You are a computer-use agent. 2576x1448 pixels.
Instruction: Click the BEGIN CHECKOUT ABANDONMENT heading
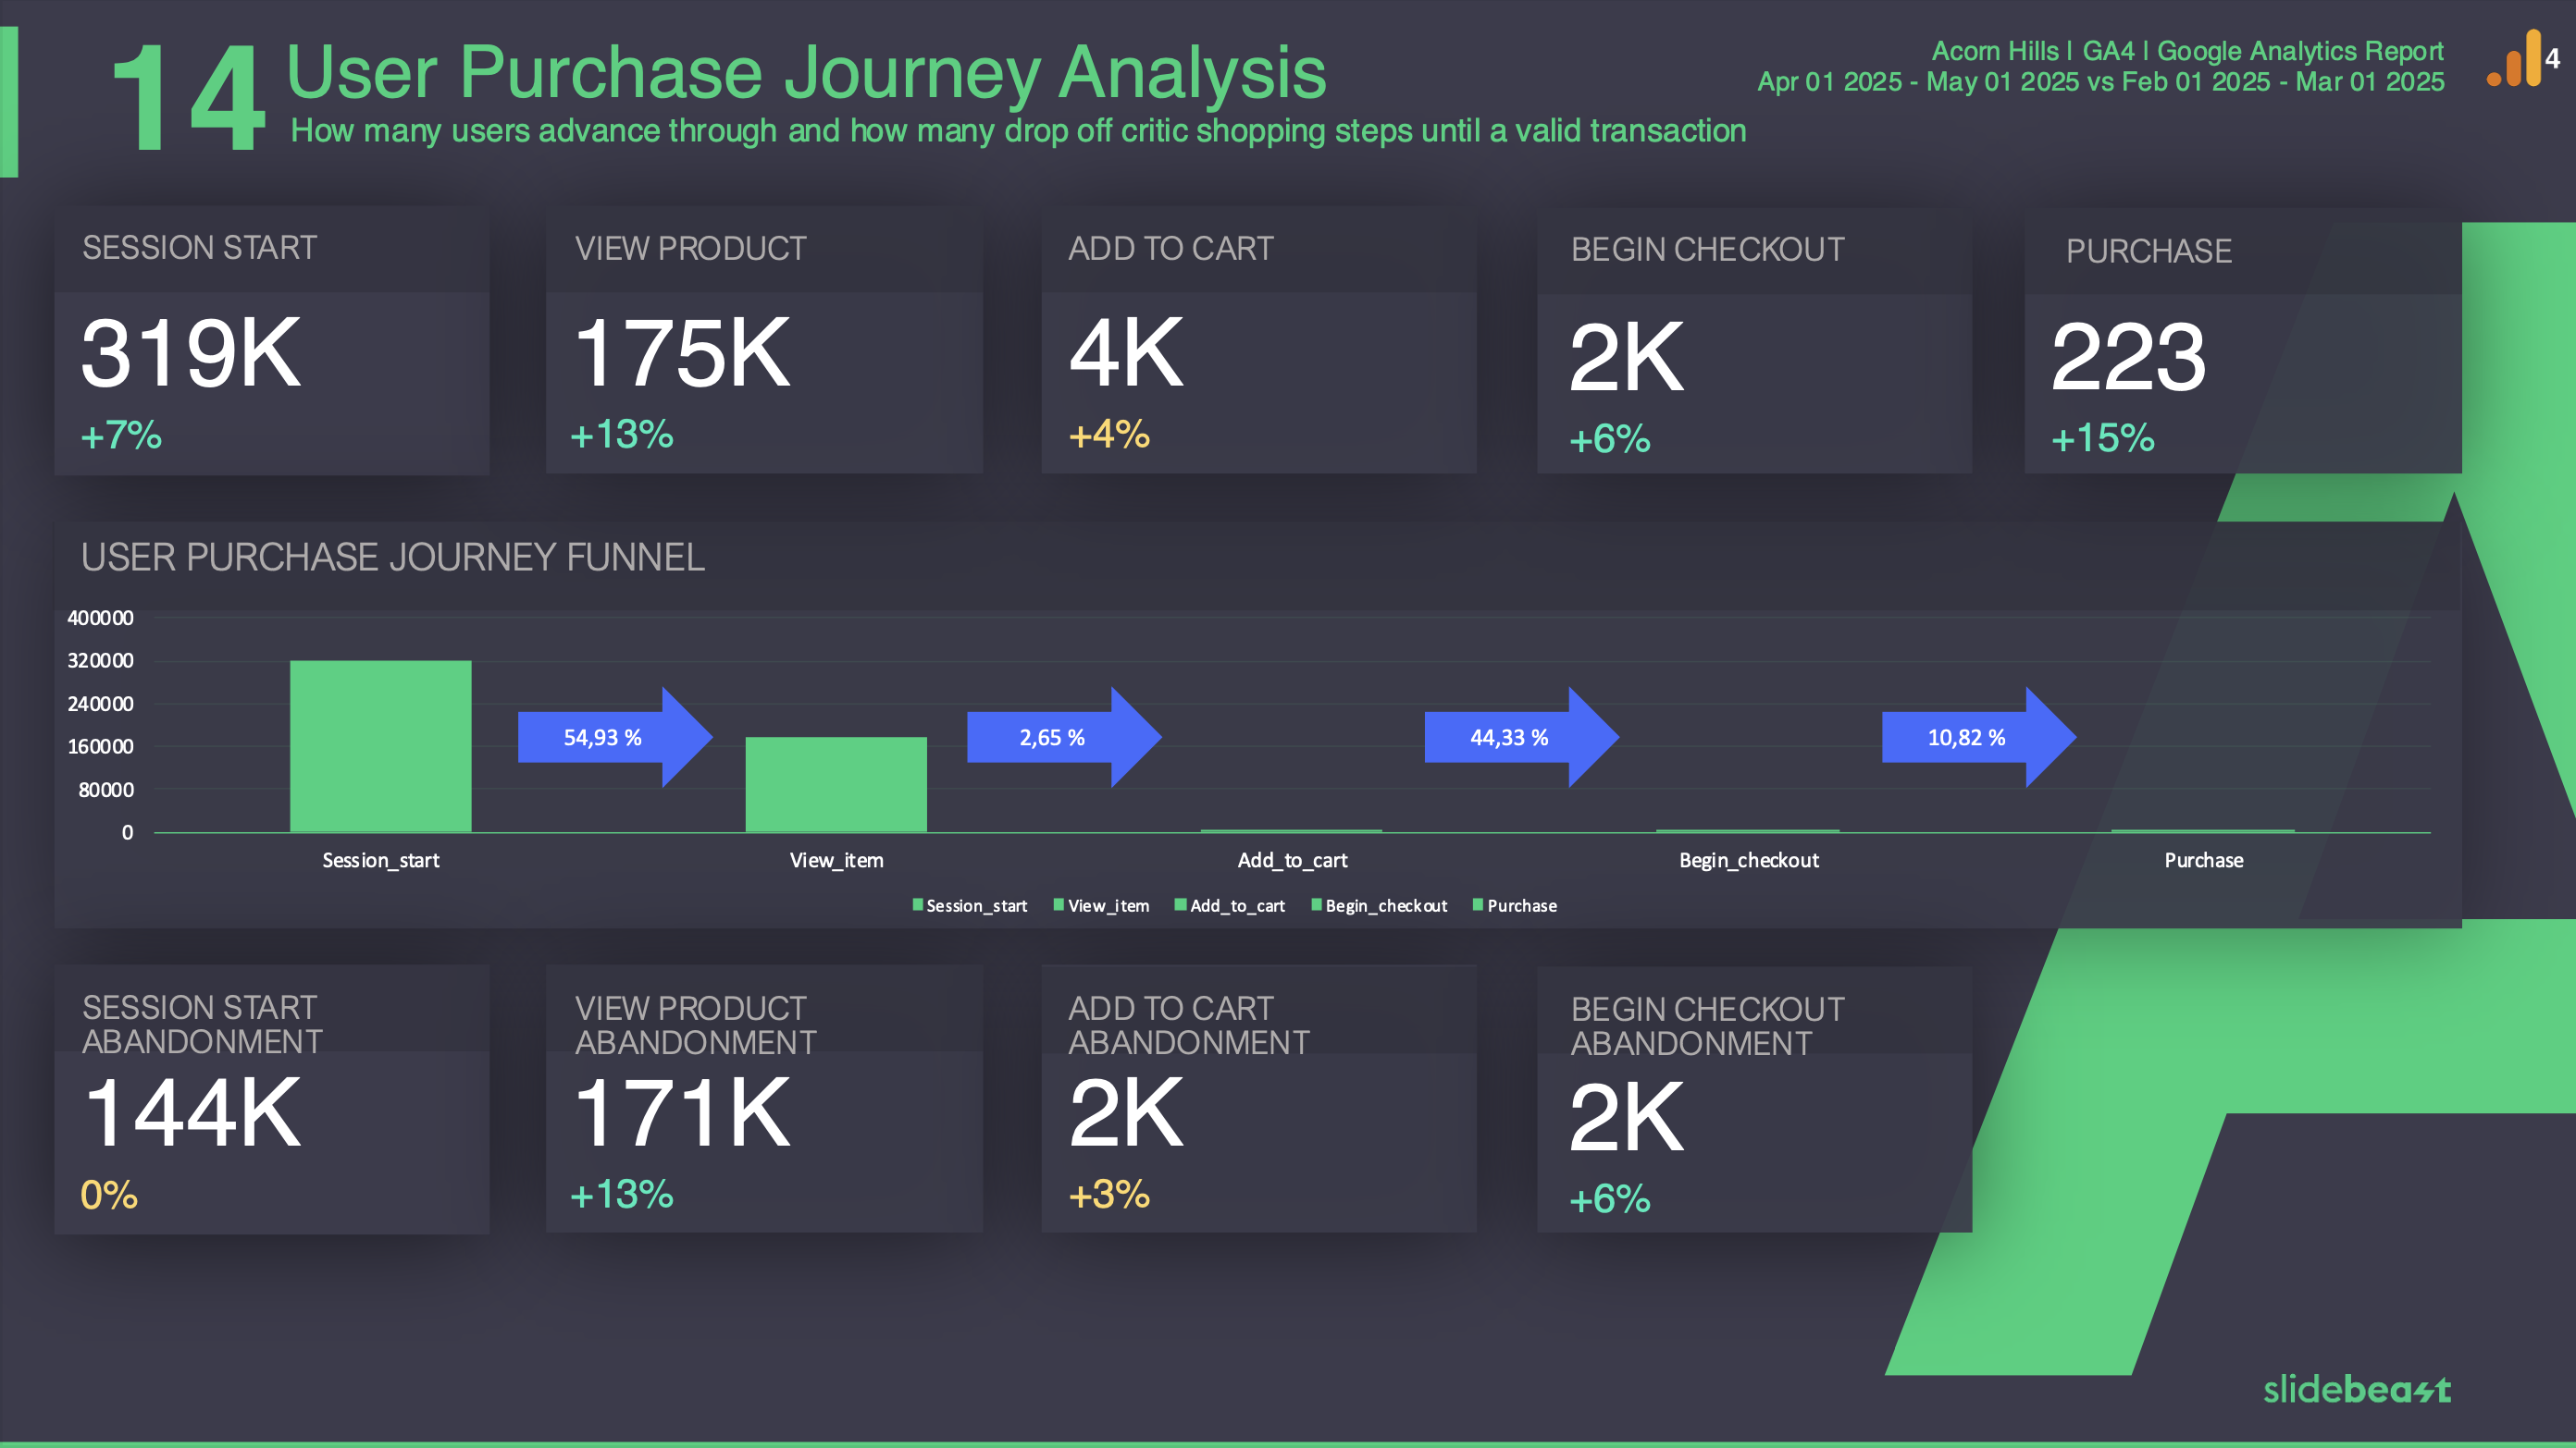pos(1707,1026)
